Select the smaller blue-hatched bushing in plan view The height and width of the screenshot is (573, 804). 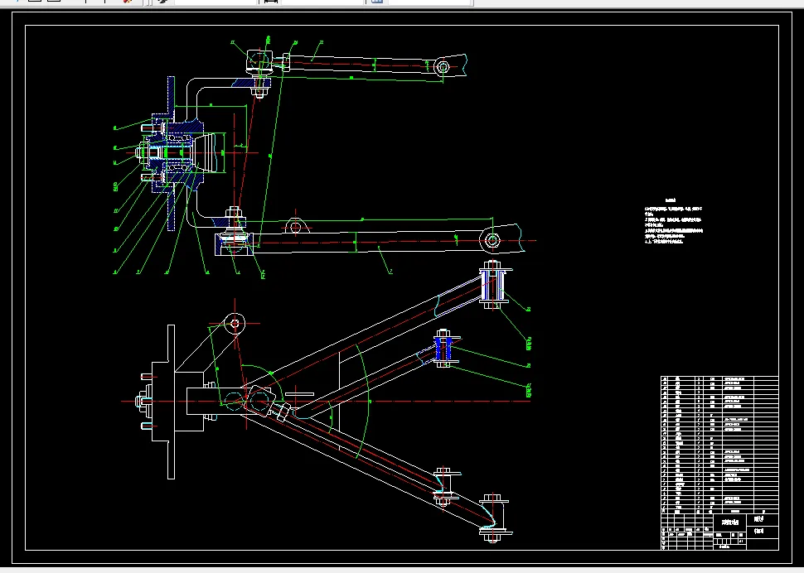(444, 349)
